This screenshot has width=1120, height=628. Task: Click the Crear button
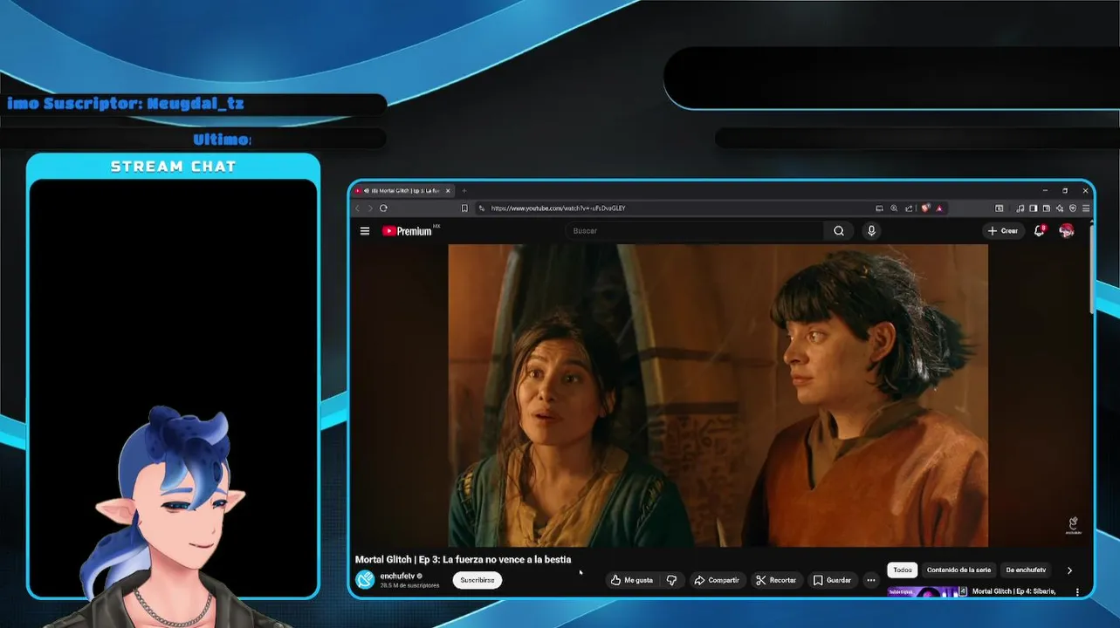tap(1003, 231)
